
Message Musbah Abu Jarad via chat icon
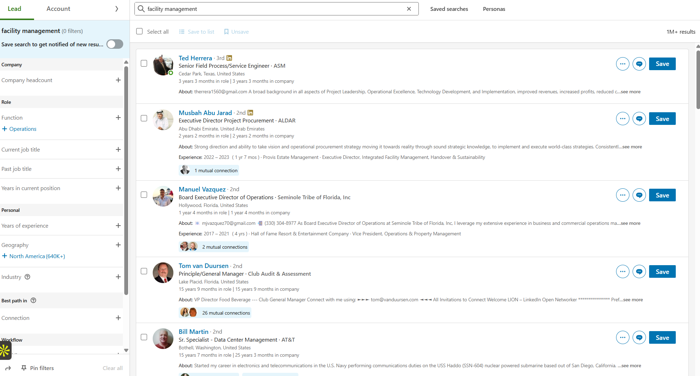[639, 119]
